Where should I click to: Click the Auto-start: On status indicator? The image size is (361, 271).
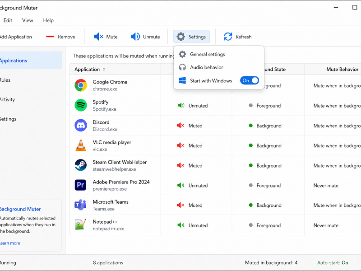(333, 262)
